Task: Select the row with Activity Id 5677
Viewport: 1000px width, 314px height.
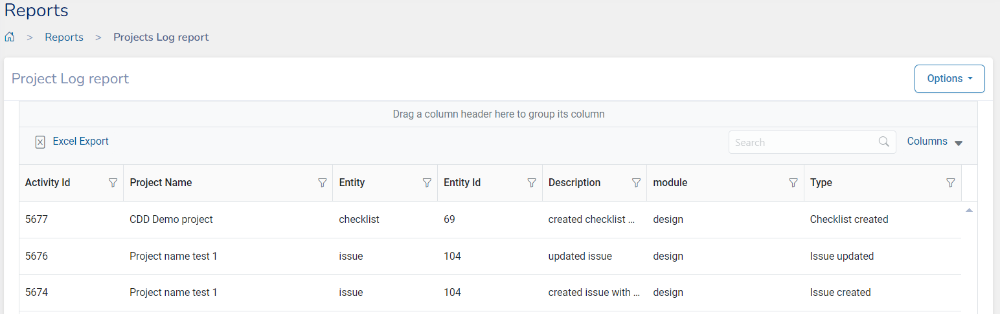Action: click(37, 220)
